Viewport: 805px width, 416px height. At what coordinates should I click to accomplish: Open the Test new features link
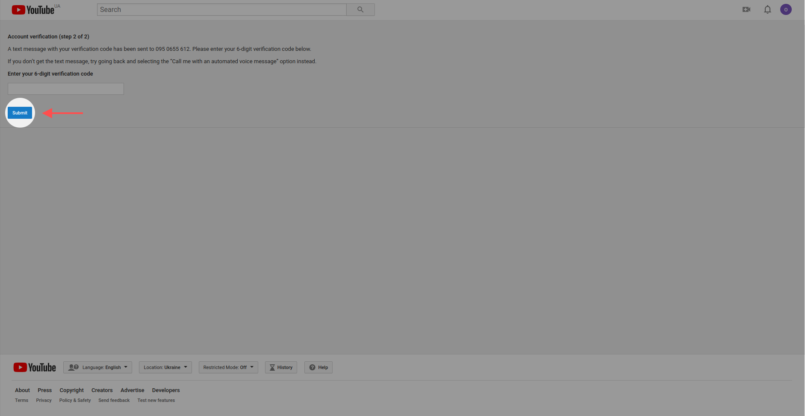(156, 401)
